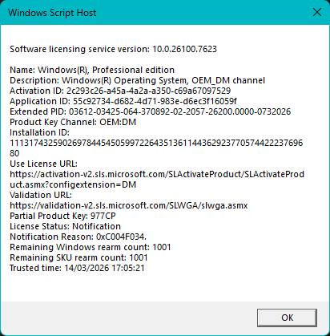Click the Remaining Windows rearm count line
The image size is (330, 336).
pos(91,247)
